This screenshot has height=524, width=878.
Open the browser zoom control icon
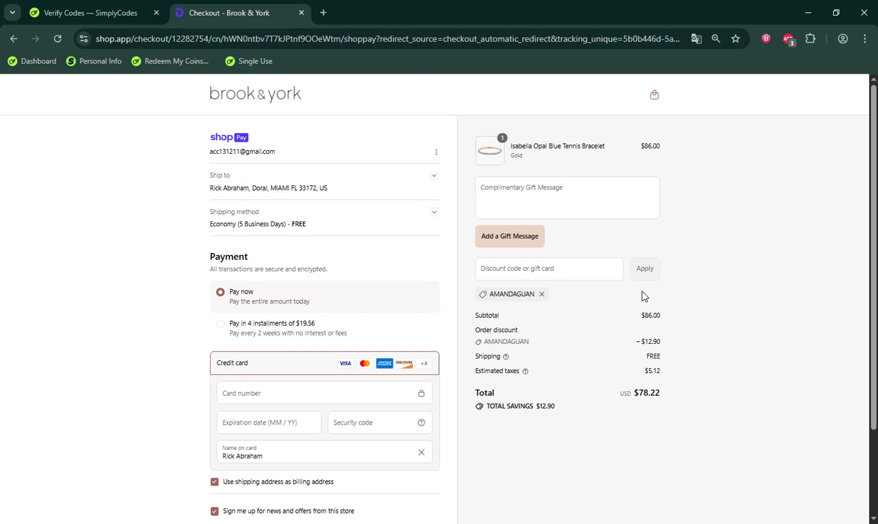pyautogui.click(x=716, y=39)
